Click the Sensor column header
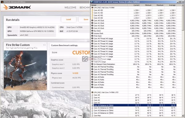Viewport: 185px width, 118px height. point(109,5)
